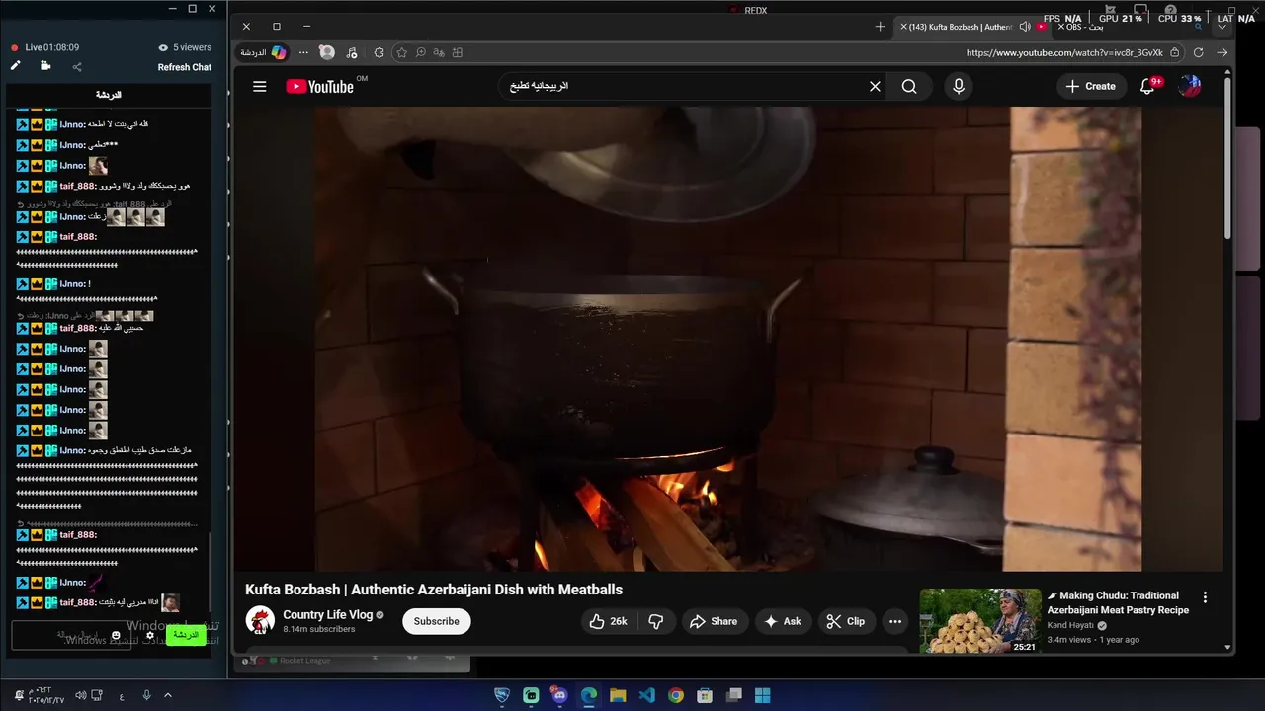Focus the chat message input box
The width and height of the screenshot is (1265, 711).
(x=69, y=635)
